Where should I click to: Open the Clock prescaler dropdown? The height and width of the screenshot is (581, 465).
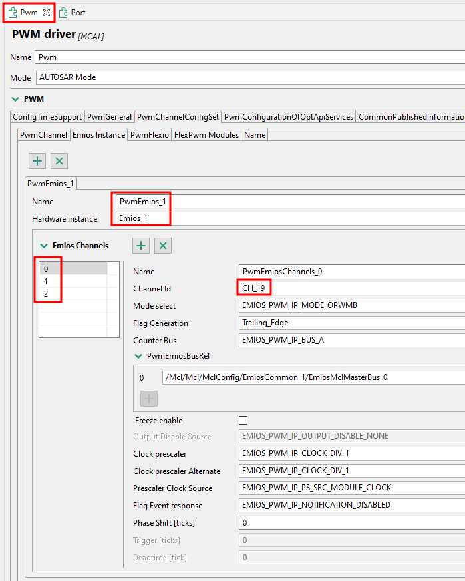[x=352, y=453]
